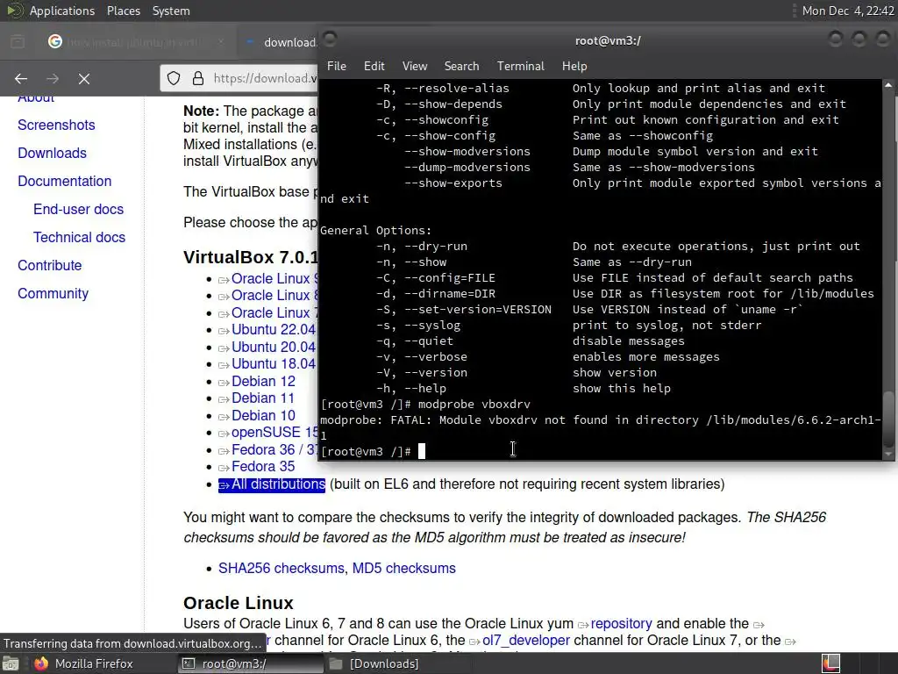
Task: Open Documentation sidebar link
Action: 65,181
